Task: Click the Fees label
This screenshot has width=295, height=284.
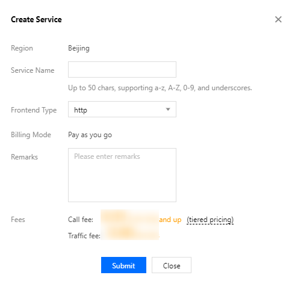Action: click(18, 220)
